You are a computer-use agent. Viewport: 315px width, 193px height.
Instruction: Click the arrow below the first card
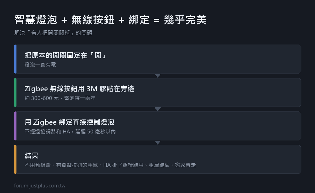pyautogui.click(x=158, y=76)
